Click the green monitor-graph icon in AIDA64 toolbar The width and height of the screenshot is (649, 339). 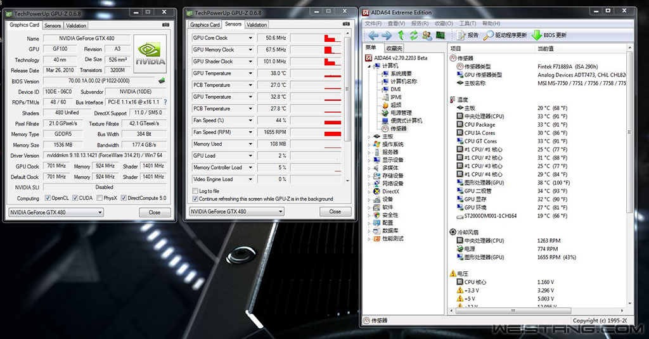pos(440,35)
